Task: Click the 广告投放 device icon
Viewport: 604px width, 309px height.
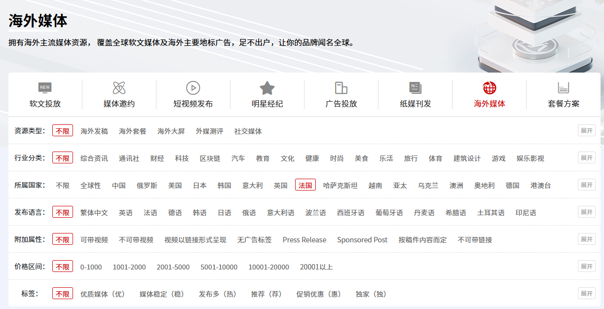Action: 341,88
